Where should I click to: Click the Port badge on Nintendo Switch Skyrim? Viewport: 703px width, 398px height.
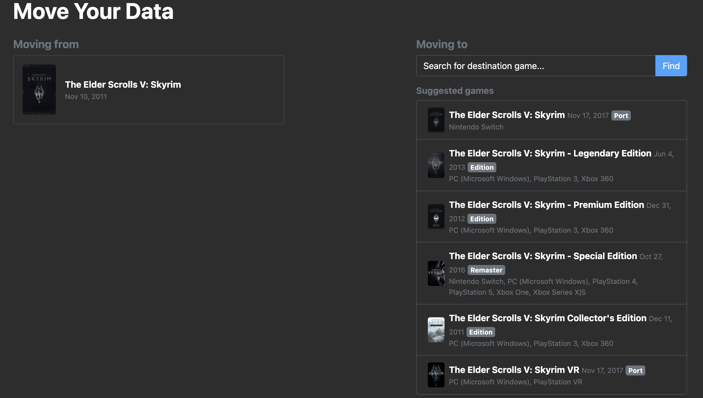click(x=621, y=116)
